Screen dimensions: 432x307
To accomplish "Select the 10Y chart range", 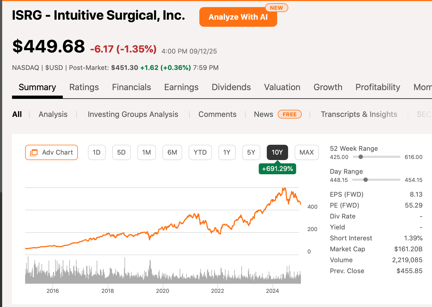I will point(277,152).
